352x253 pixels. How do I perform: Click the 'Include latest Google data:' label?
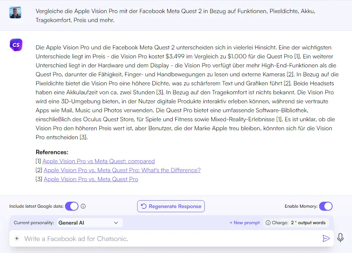[x=36, y=206]
